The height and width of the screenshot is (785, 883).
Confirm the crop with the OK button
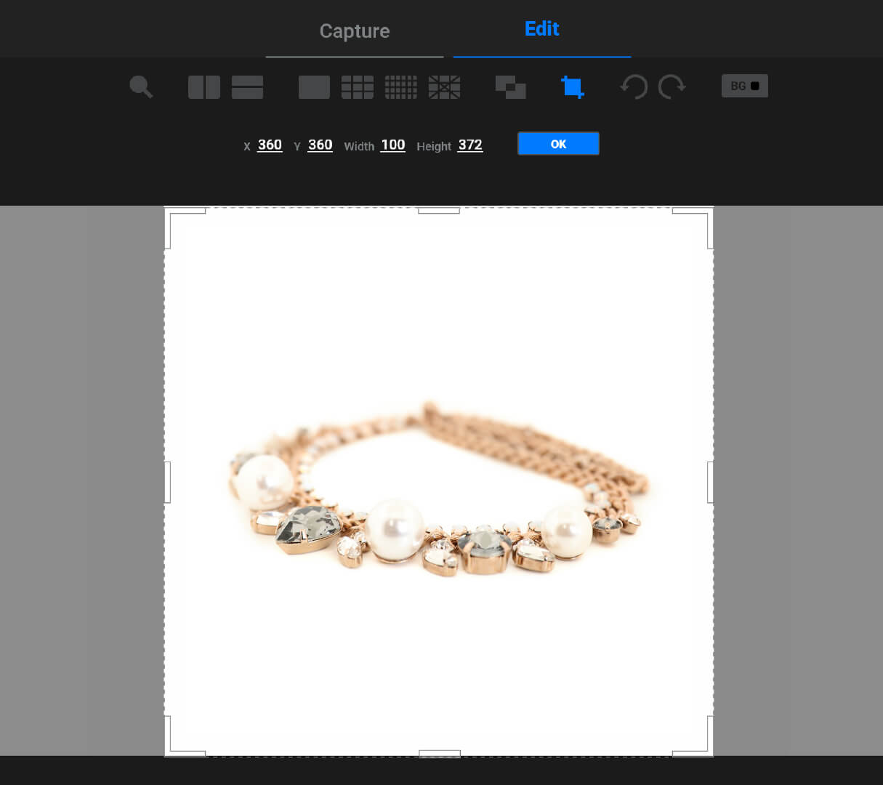pos(558,144)
